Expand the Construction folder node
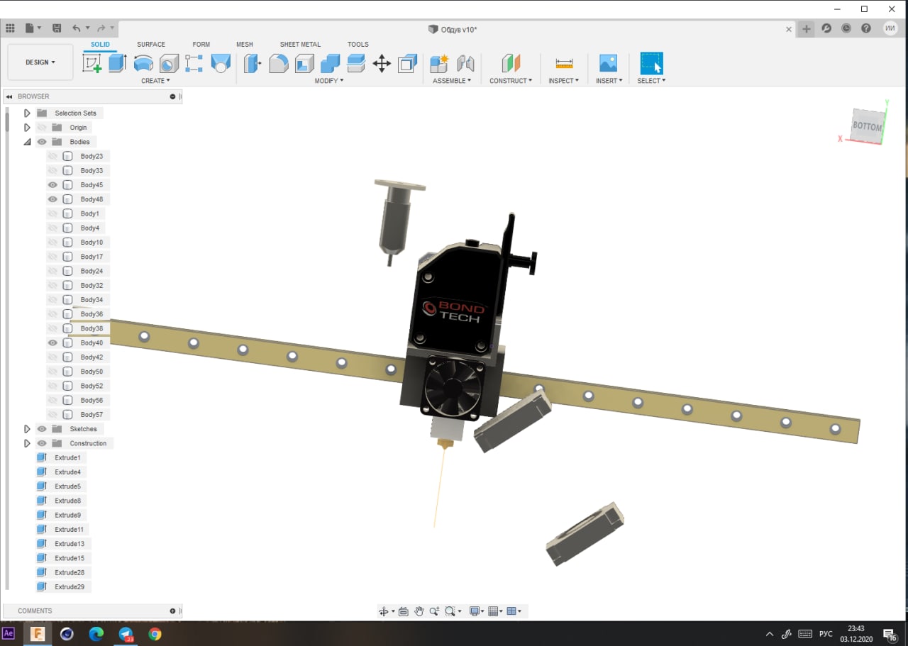The height and width of the screenshot is (646, 908). click(27, 443)
